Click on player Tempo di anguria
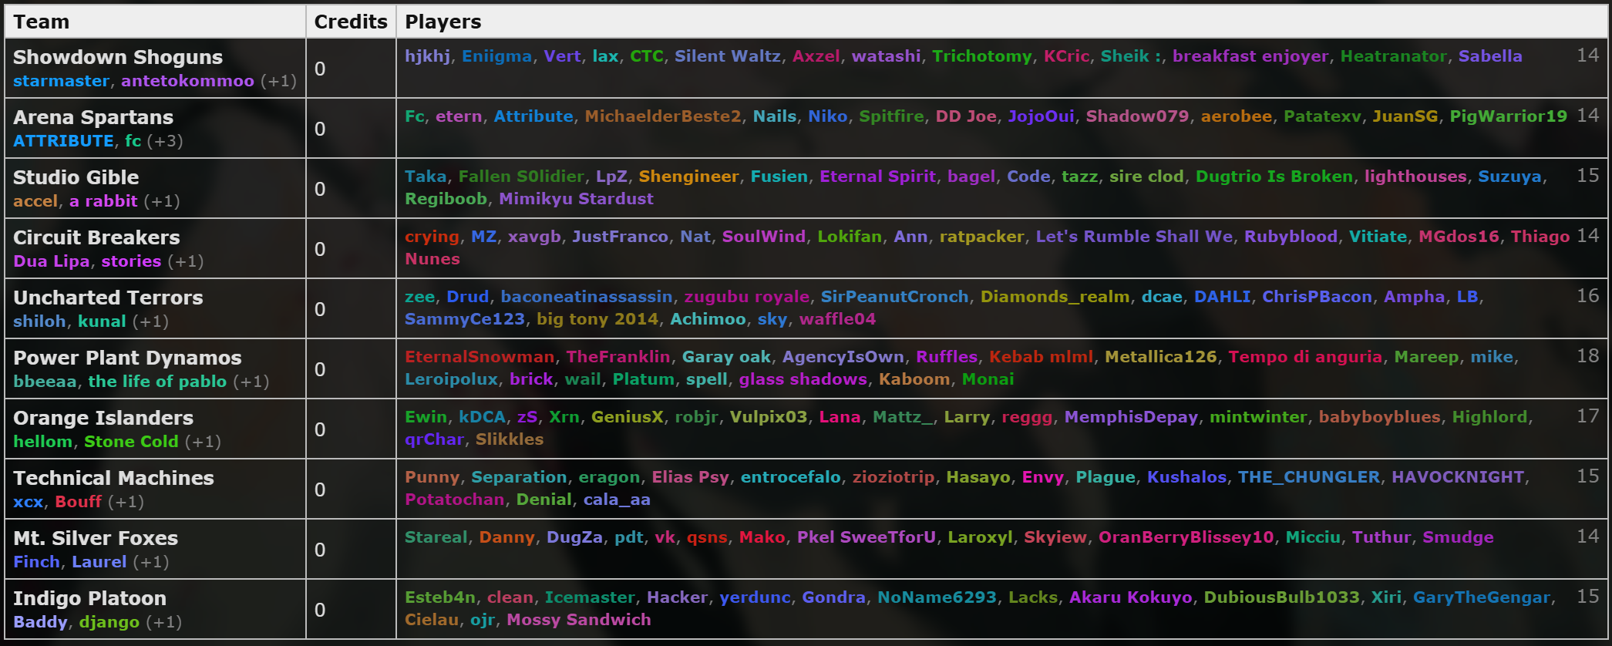This screenshot has height=646, width=1612. [x=1305, y=357]
